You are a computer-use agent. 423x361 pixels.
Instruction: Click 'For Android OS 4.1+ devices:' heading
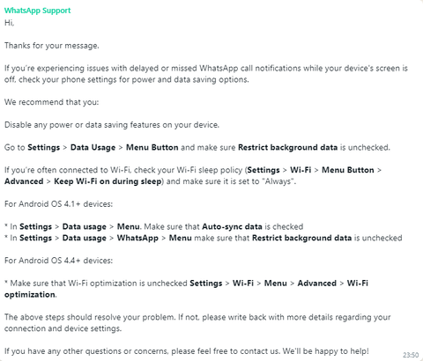pyautogui.click(x=58, y=204)
